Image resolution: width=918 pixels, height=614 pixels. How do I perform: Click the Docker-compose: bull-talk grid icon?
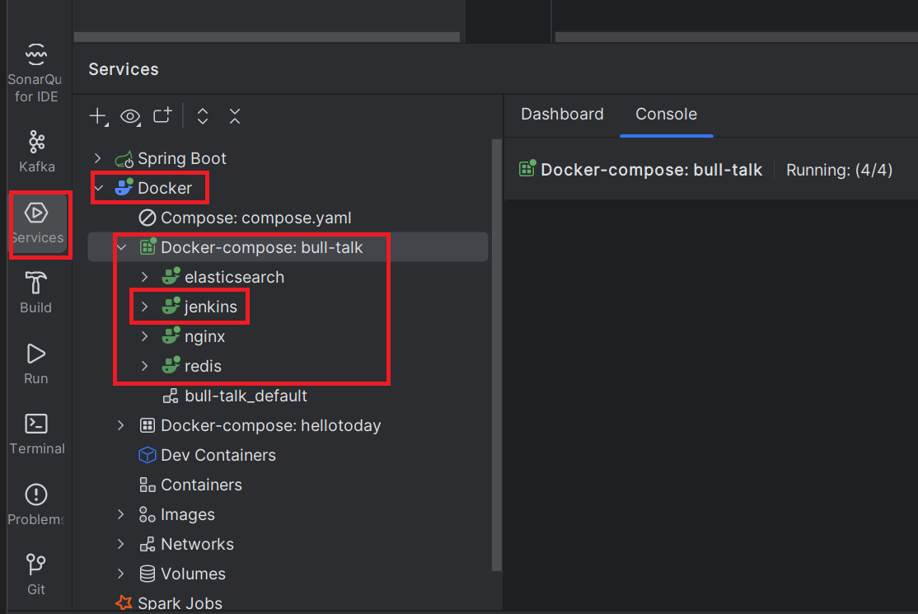click(148, 246)
